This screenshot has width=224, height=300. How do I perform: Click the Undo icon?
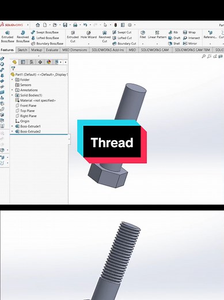(85, 25)
